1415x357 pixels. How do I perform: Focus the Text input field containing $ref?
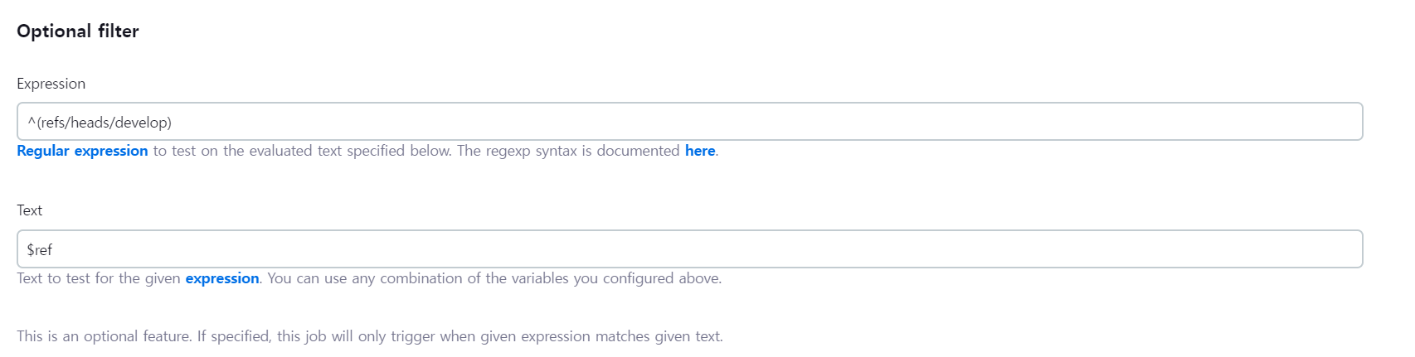click(688, 249)
